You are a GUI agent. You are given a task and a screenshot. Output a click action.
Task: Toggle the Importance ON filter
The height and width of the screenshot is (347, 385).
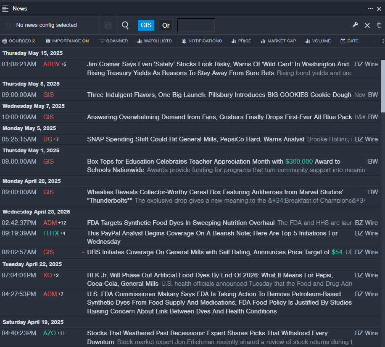pos(67,41)
